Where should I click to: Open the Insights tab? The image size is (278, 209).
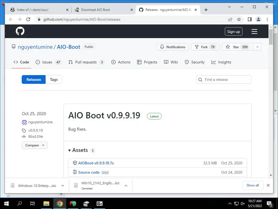221,62
